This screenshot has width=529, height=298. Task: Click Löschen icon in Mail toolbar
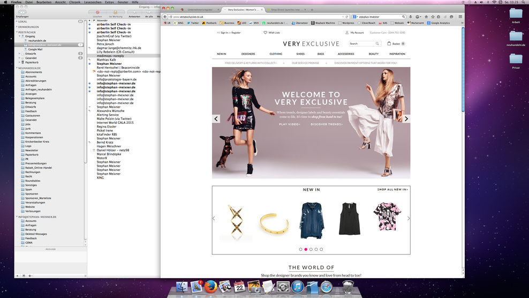click(x=97, y=12)
